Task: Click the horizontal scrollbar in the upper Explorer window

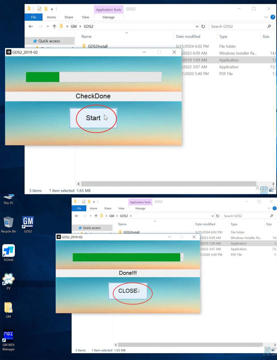Action: pyautogui.click(x=168, y=184)
